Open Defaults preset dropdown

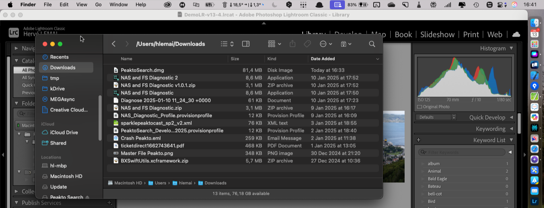tap(436, 117)
